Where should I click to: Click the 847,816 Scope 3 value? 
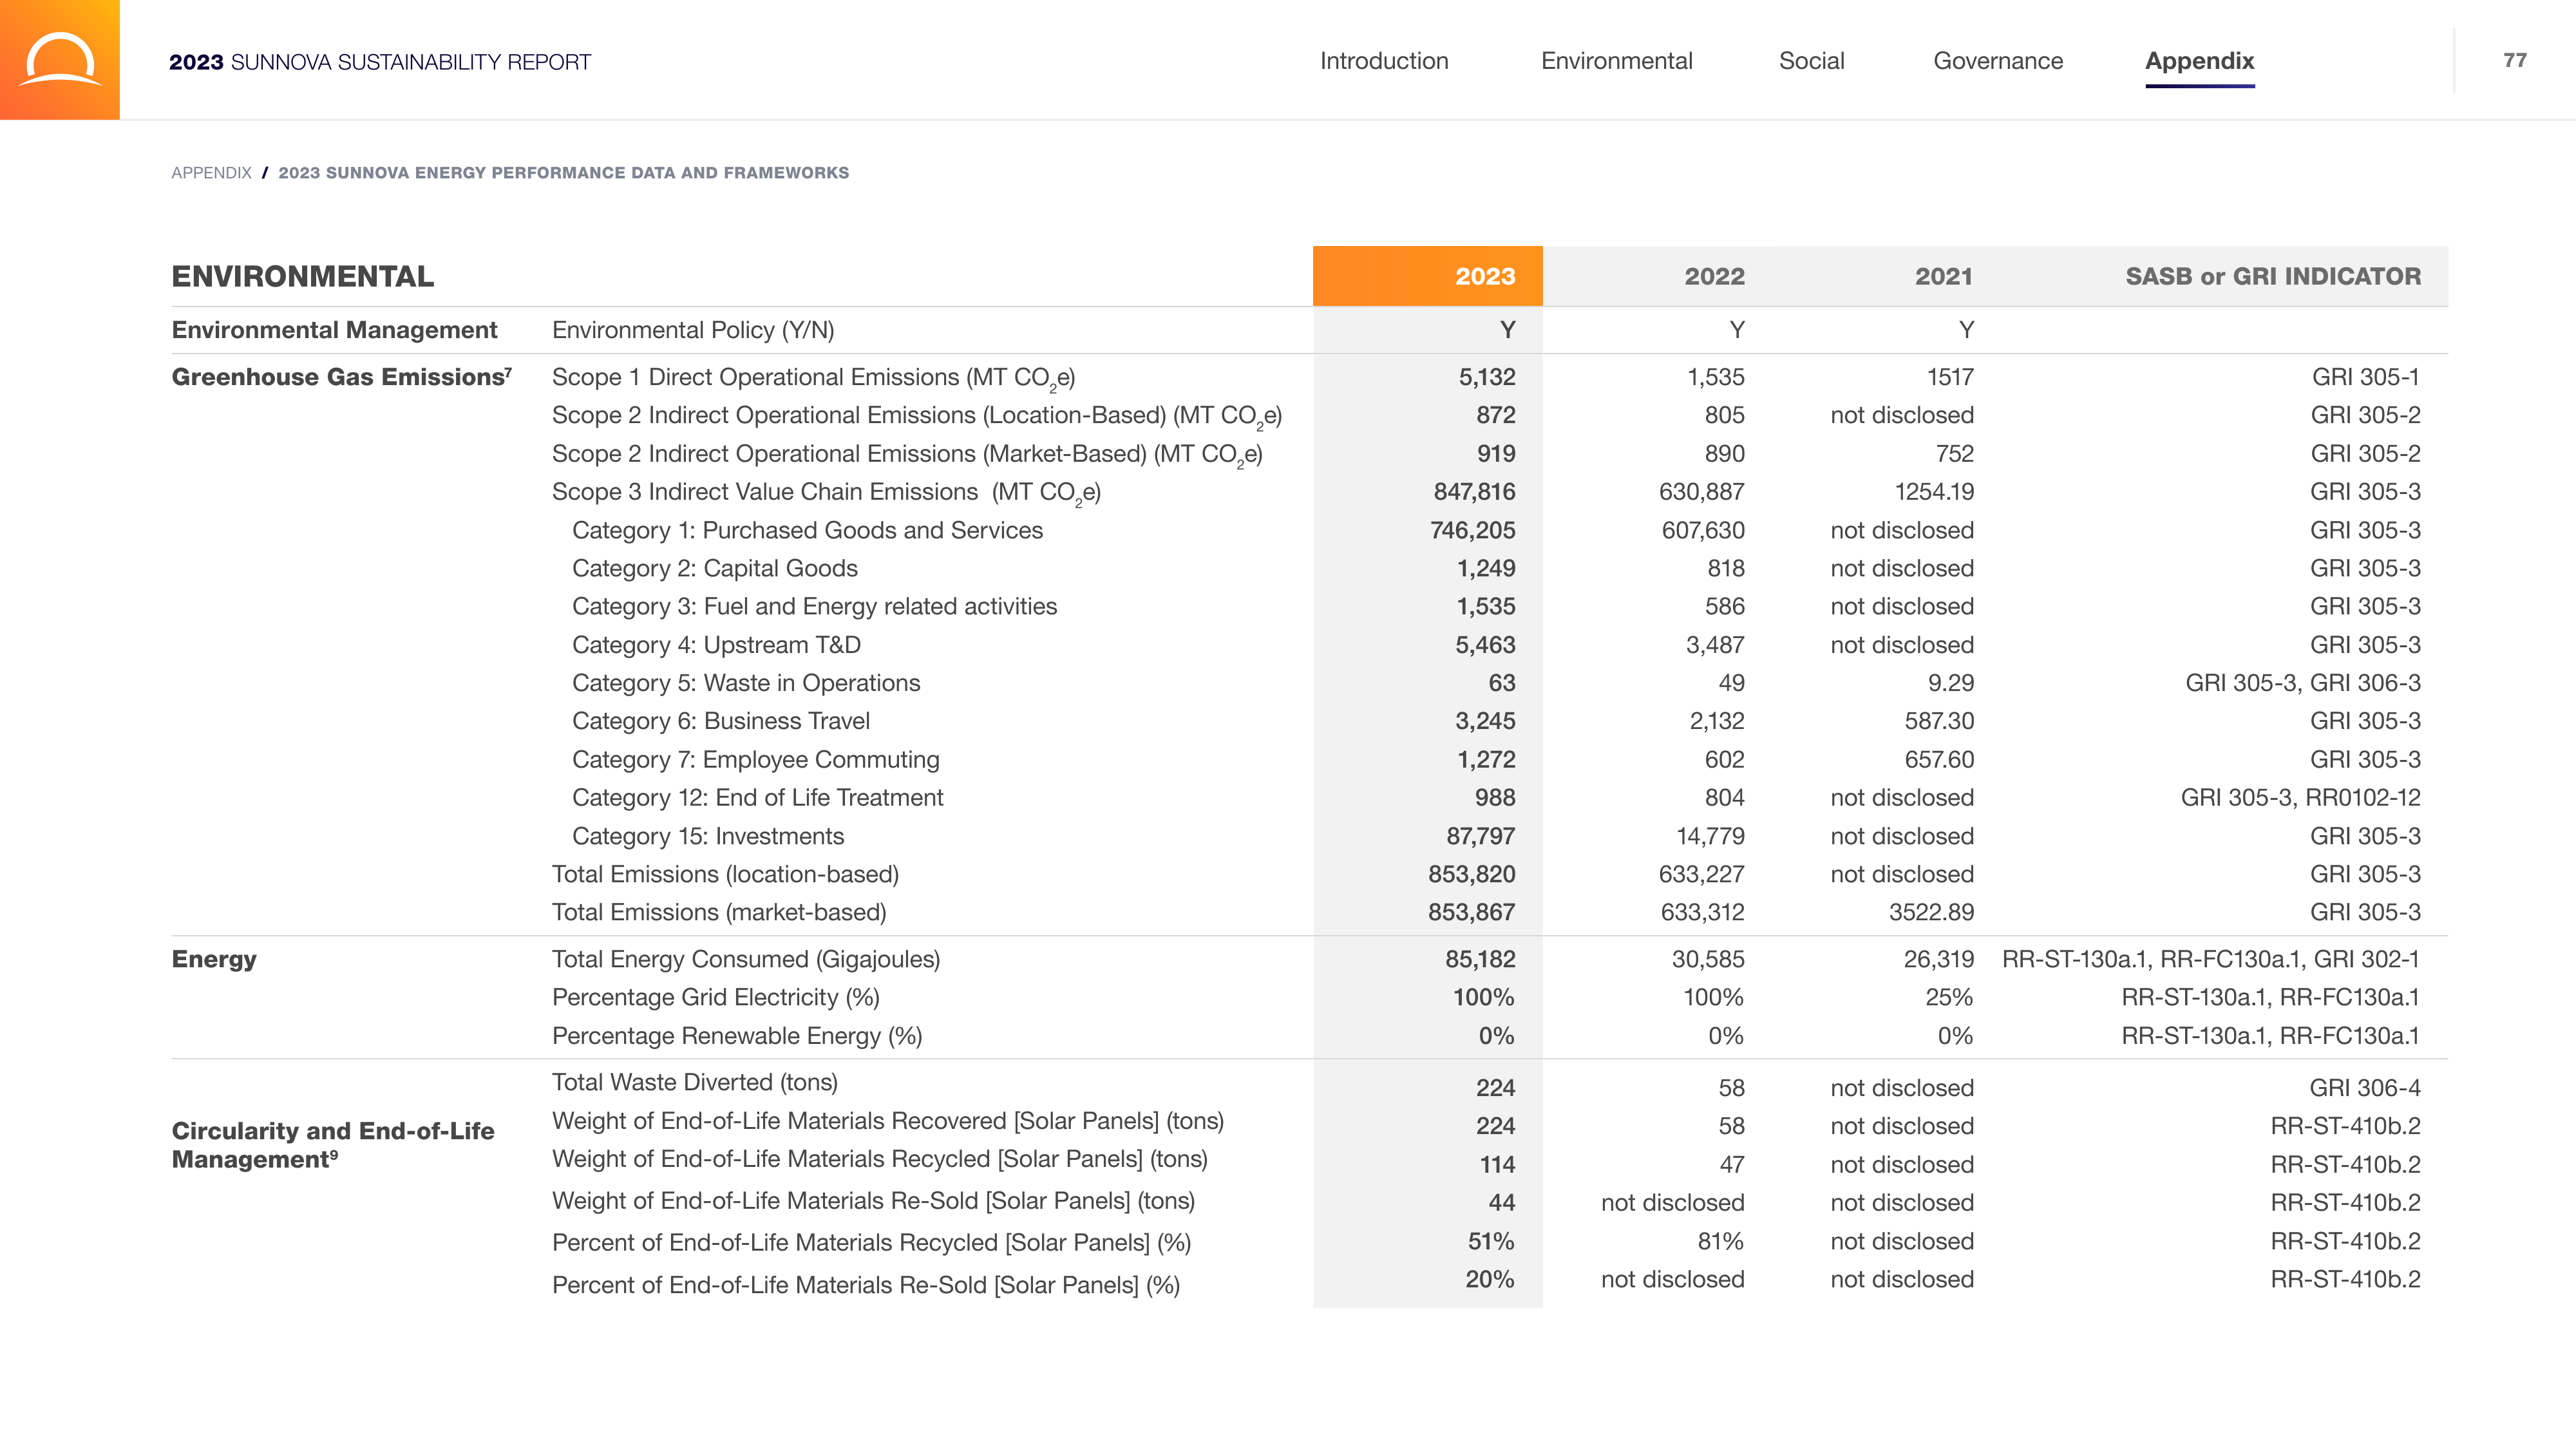[1474, 492]
